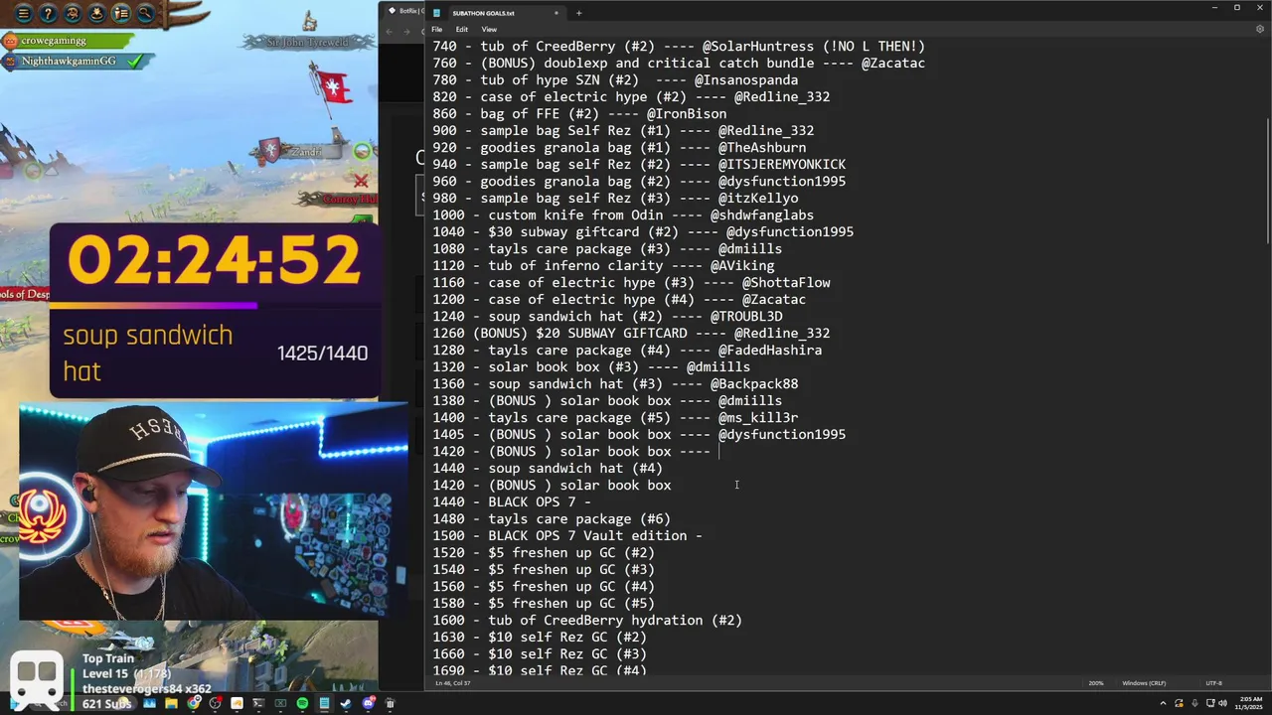Image resolution: width=1272 pixels, height=715 pixels.
Task: Open the volume speaker tray icon
Action: pyautogui.click(x=1222, y=703)
